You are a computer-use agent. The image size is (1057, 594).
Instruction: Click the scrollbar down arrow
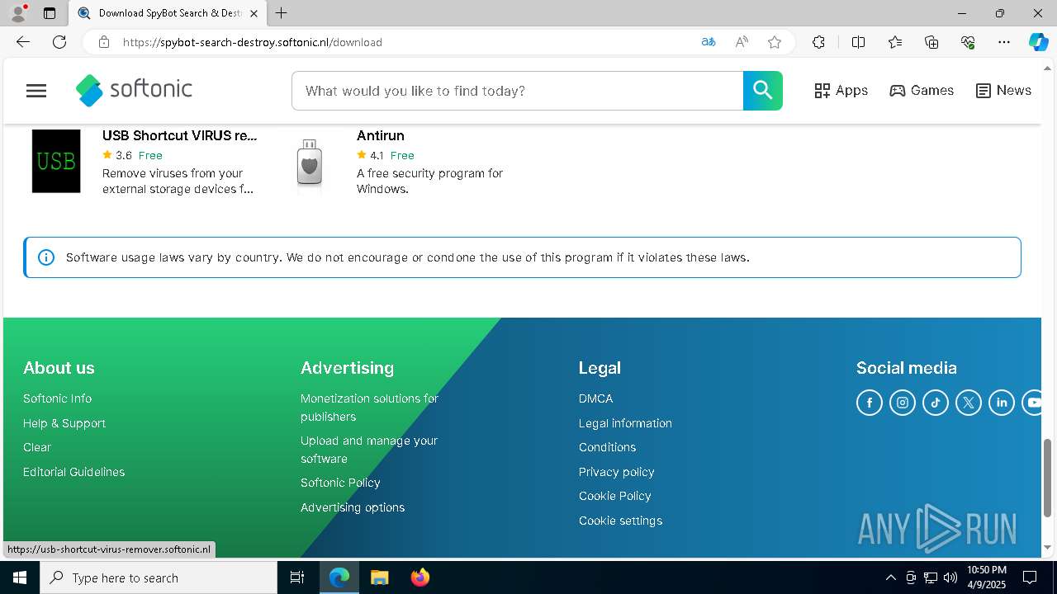(x=1048, y=547)
